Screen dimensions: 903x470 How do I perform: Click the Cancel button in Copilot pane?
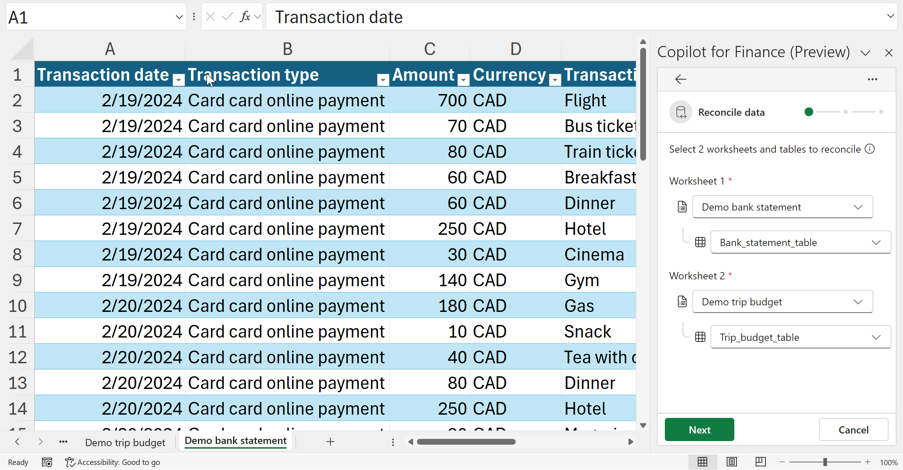853,429
